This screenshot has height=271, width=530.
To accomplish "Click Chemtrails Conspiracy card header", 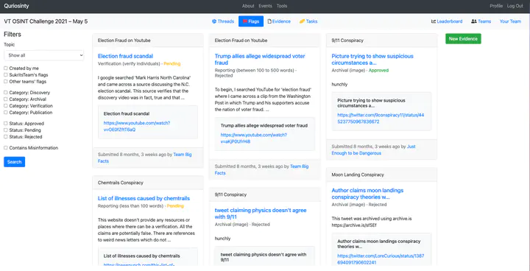I will click(148, 183).
